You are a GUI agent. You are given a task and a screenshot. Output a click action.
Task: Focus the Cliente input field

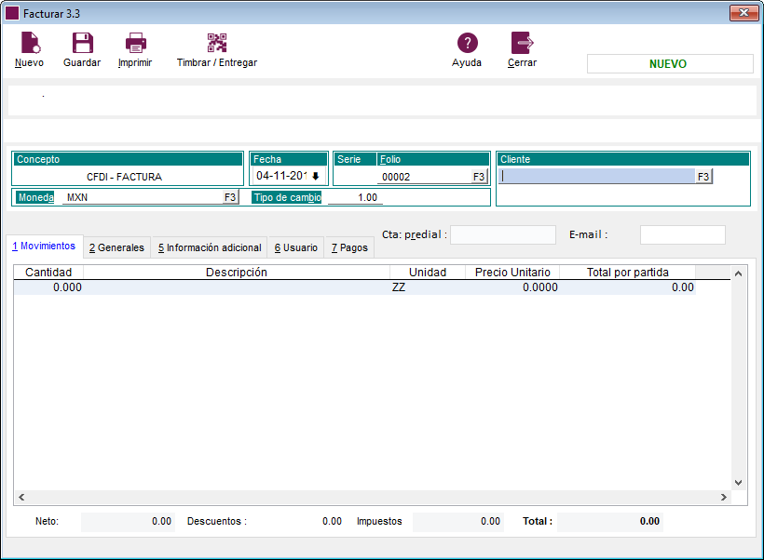[597, 176]
